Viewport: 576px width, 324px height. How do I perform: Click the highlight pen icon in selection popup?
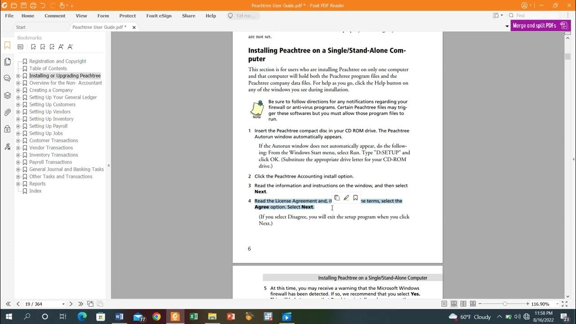point(346,198)
